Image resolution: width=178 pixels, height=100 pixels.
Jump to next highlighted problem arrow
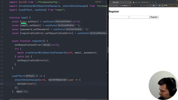point(106,2)
